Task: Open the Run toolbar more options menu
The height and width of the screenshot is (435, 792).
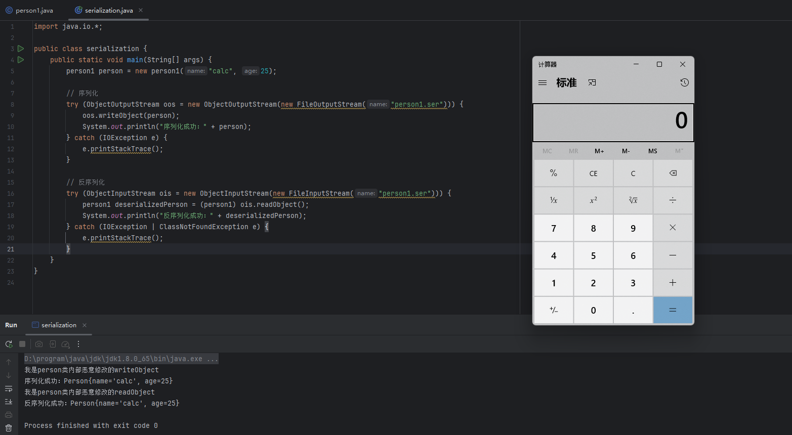Action: point(78,344)
